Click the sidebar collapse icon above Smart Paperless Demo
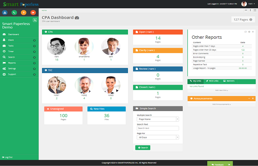This screenshot has height=166, width=258. pos(35,20)
